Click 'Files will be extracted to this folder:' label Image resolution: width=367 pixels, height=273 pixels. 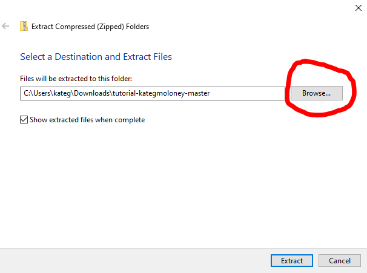pos(76,79)
